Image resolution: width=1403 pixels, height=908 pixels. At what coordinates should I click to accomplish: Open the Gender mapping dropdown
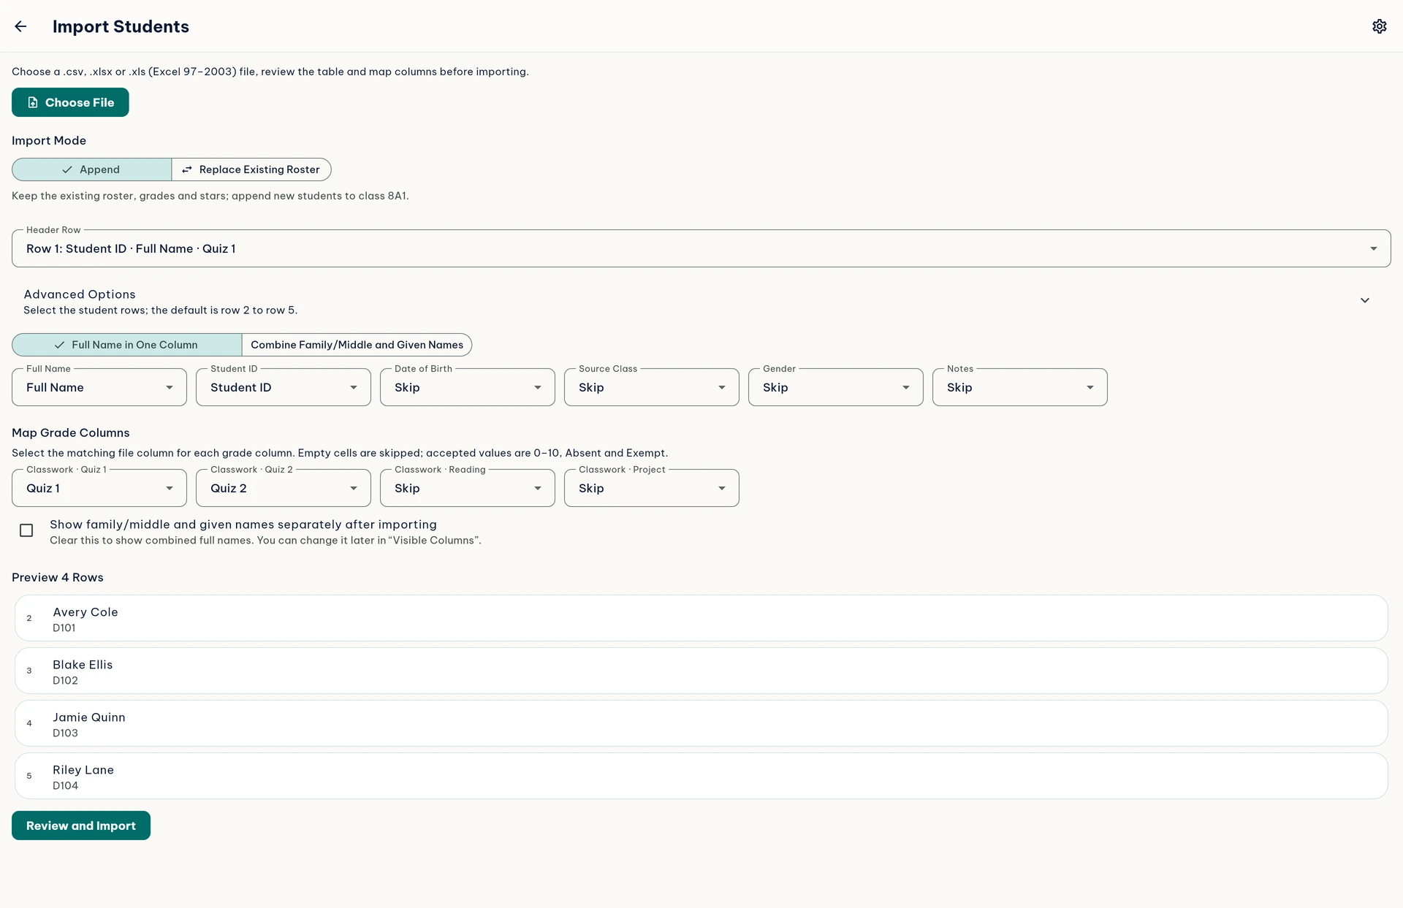click(836, 387)
